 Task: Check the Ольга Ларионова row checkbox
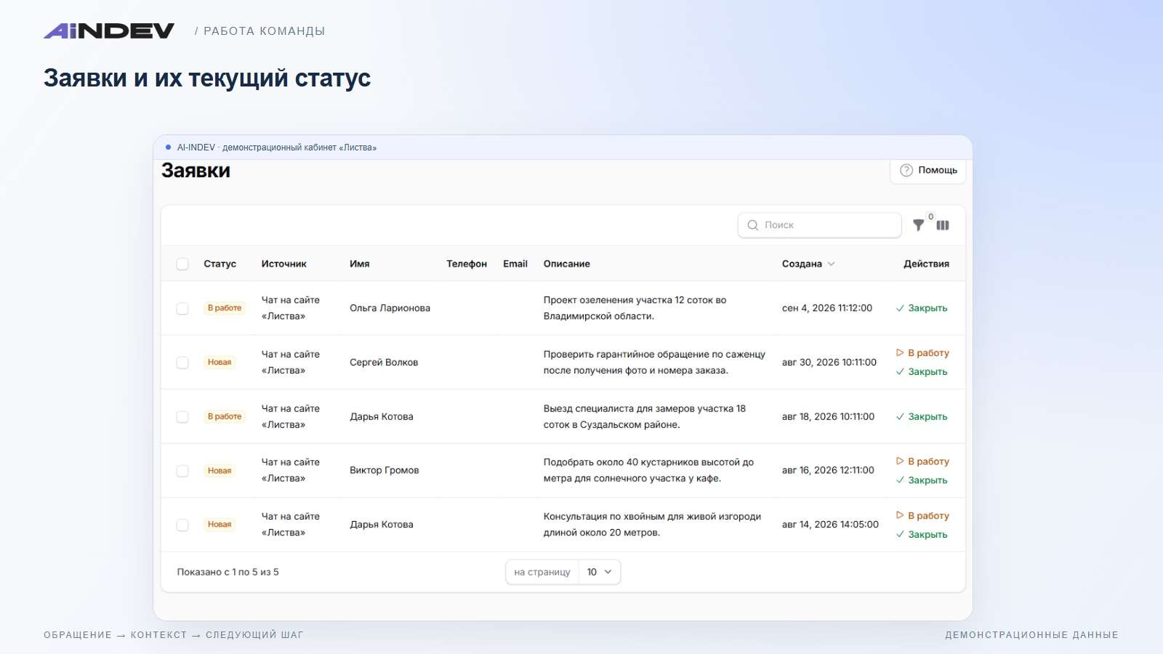[182, 308]
